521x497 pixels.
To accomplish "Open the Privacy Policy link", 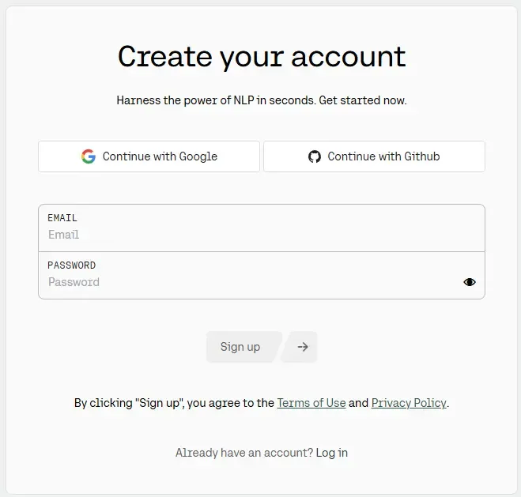I will [x=409, y=403].
